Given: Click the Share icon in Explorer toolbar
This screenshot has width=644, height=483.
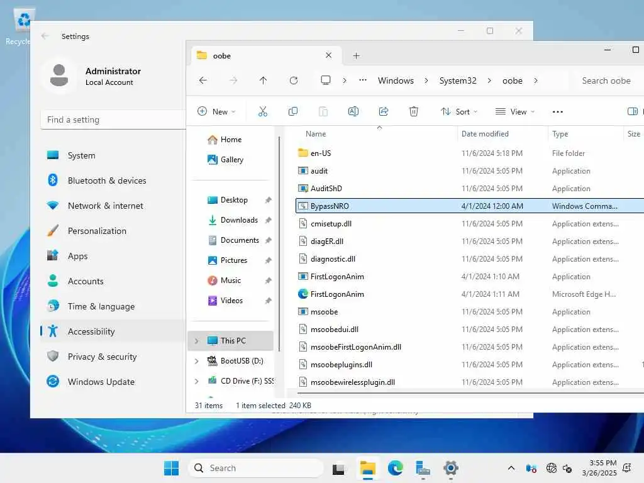Looking at the screenshot, I should (x=384, y=111).
